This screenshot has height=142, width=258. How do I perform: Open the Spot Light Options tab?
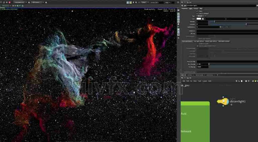187,41
